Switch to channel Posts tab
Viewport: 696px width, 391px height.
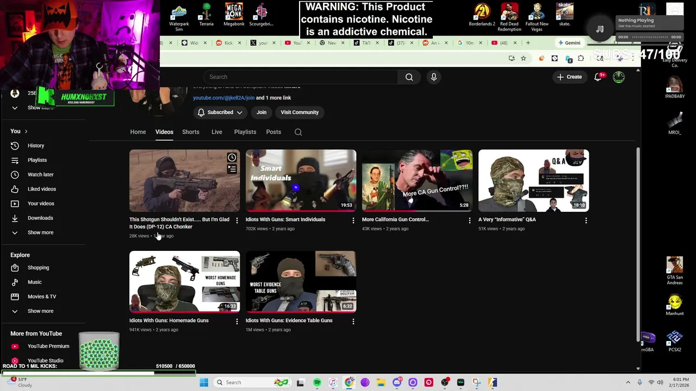tap(274, 132)
